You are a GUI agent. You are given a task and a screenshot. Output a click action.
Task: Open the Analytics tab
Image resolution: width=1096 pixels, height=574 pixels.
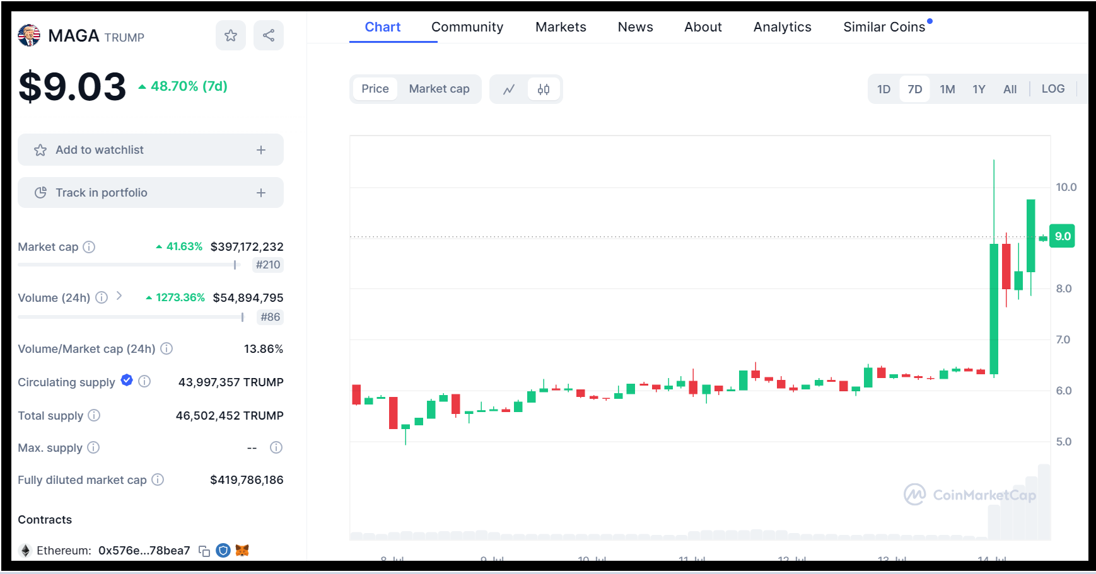(x=783, y=27)
